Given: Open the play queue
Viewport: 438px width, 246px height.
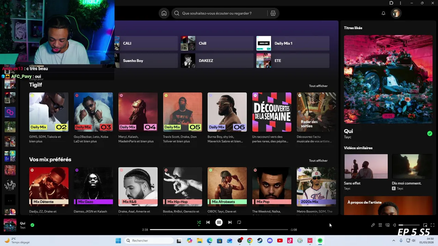Looking at the screenshot, I should [380, 225].
